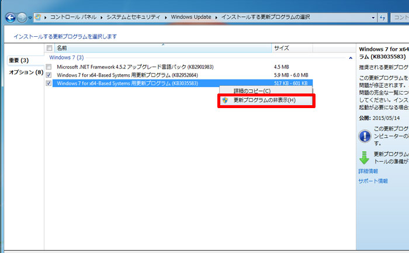Click the 517 KB - 601 KB size cell
The width and height of the screenshot is (409, 253).
pos(291,83)
